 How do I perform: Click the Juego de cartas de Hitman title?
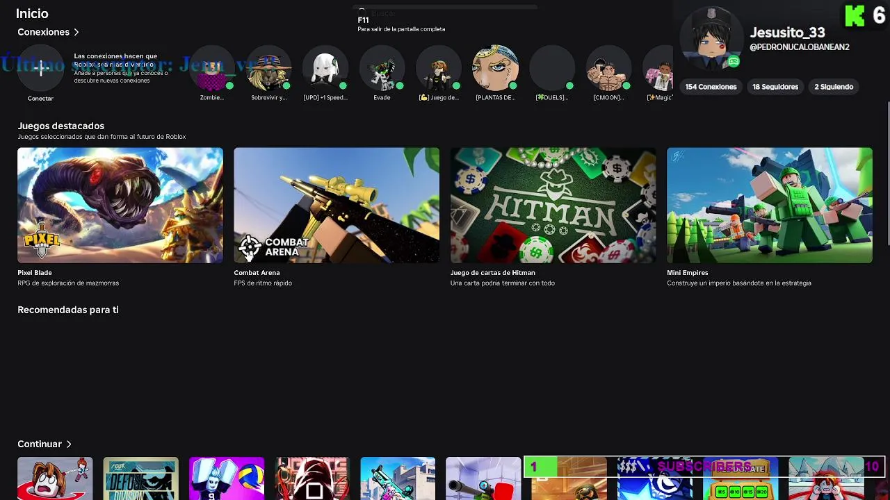tap(493, 273)
